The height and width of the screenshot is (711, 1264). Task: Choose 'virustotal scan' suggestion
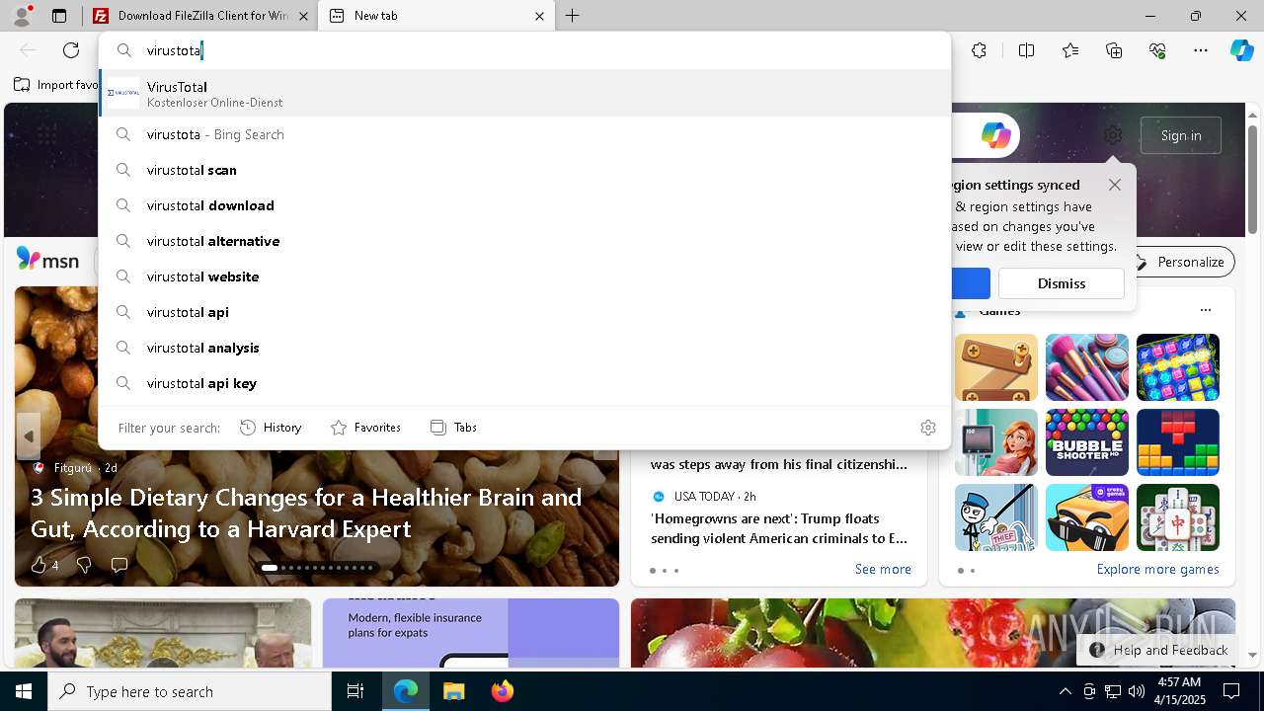click(524, 170)
